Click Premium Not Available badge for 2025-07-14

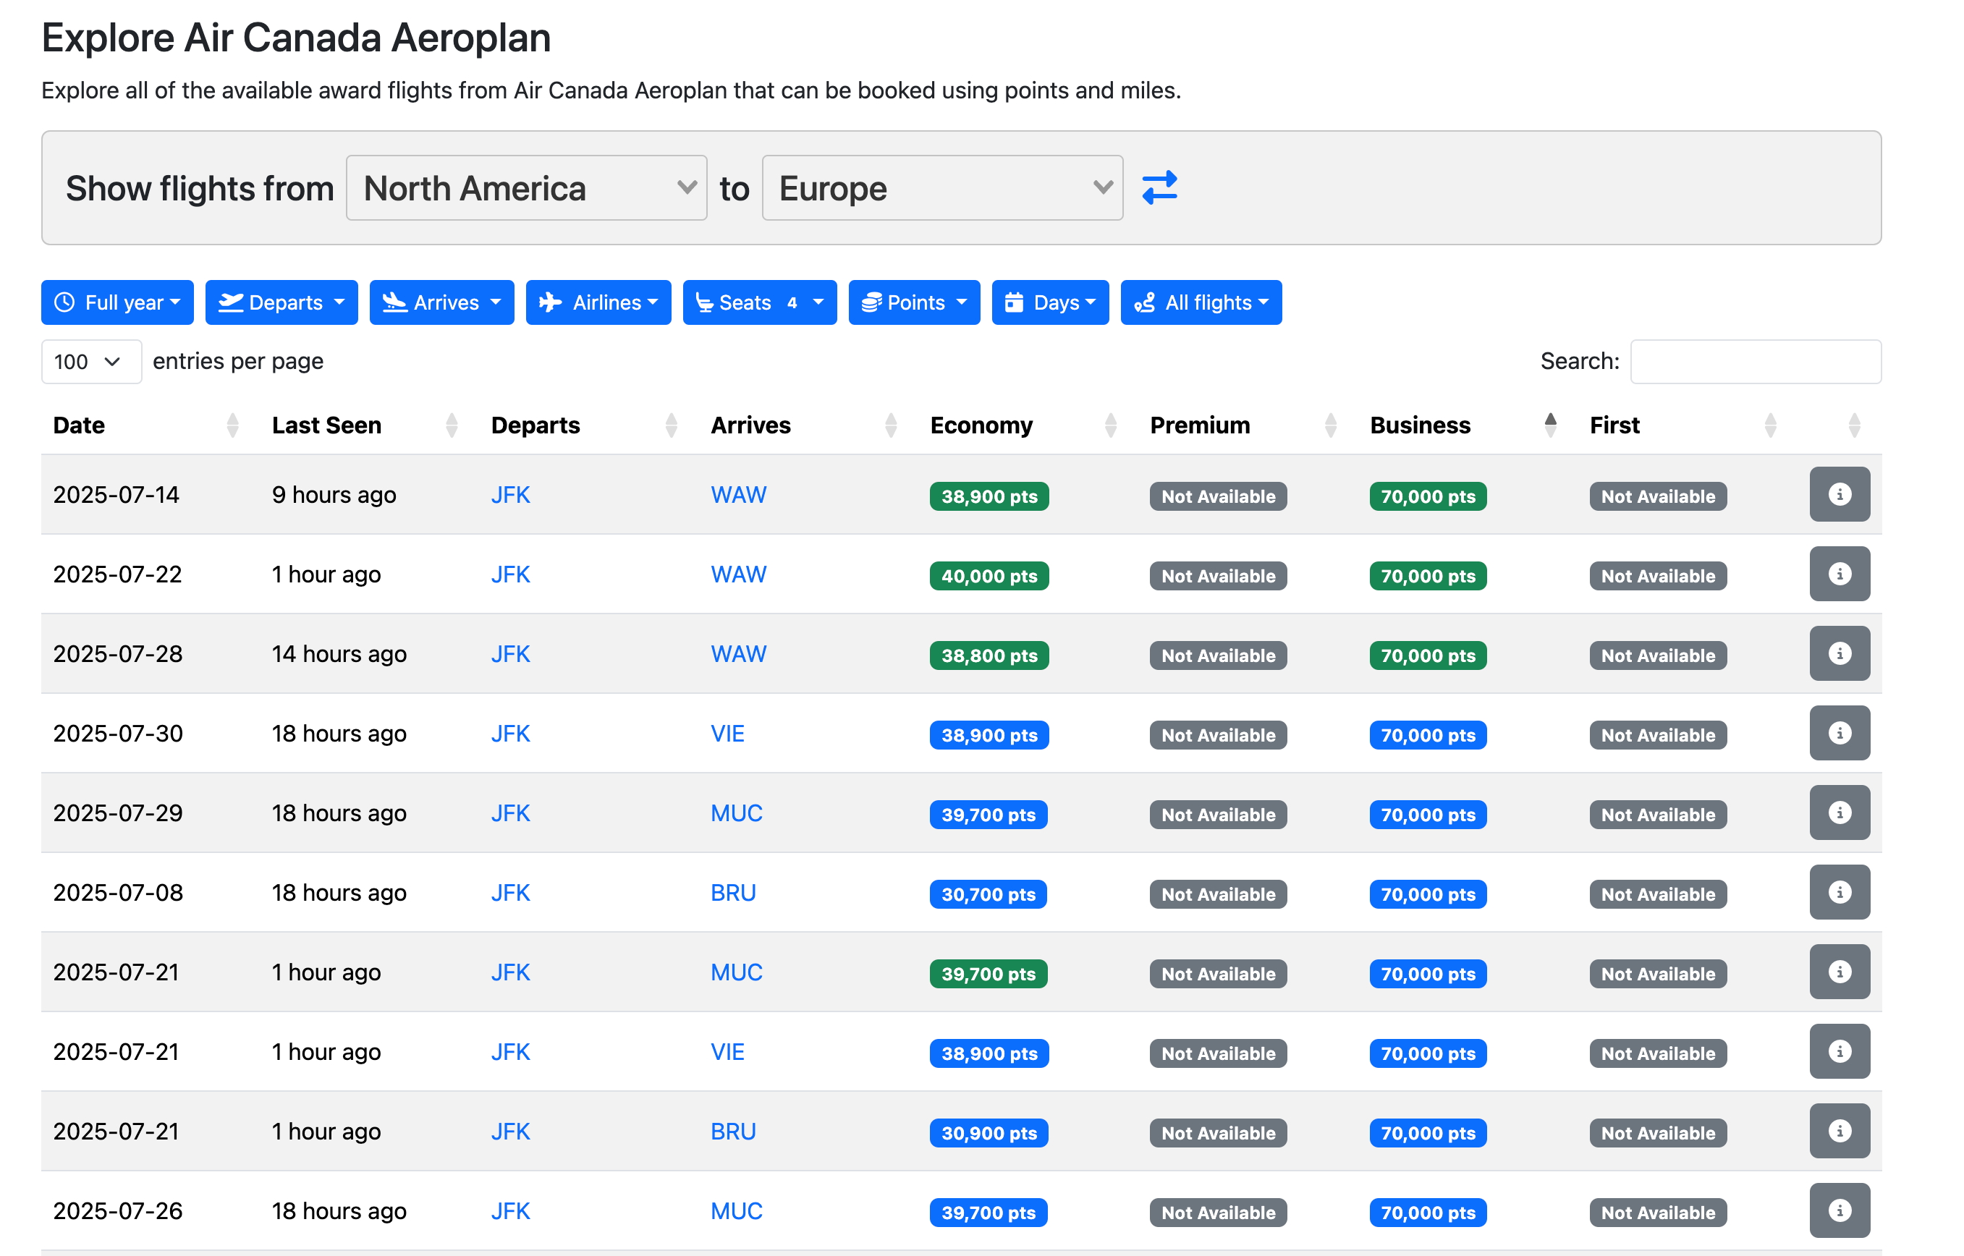(1219, 496)
